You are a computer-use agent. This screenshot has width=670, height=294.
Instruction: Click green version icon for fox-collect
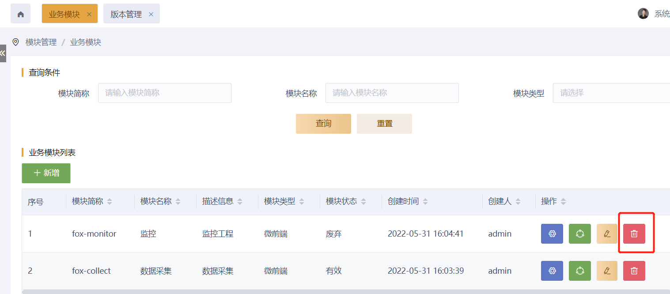pyautogui.click(x=580, y=271)
